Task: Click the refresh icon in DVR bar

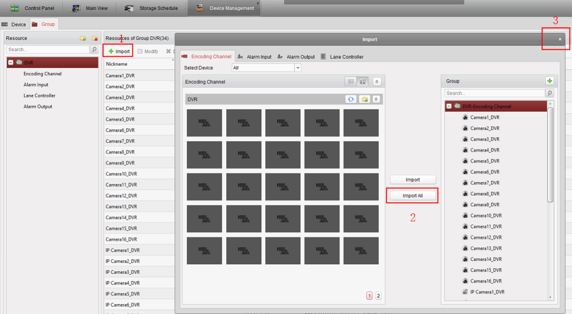Action: point(351,99)
